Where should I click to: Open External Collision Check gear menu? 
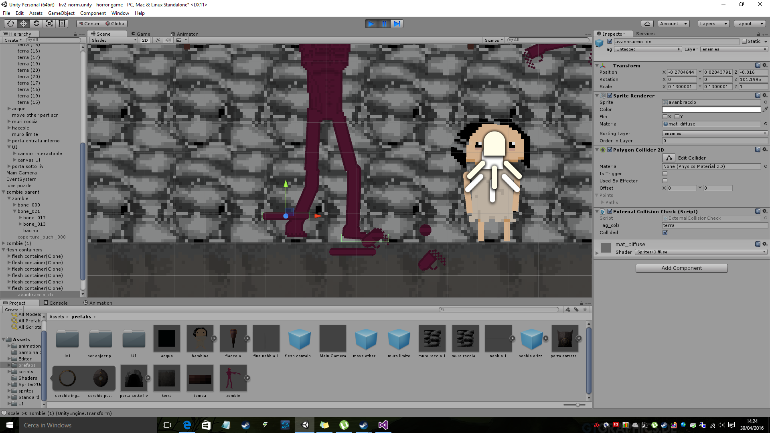click(765, 211)
